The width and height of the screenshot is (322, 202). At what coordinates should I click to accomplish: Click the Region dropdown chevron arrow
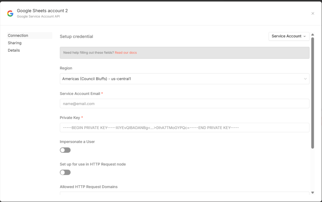click(305, 79)
